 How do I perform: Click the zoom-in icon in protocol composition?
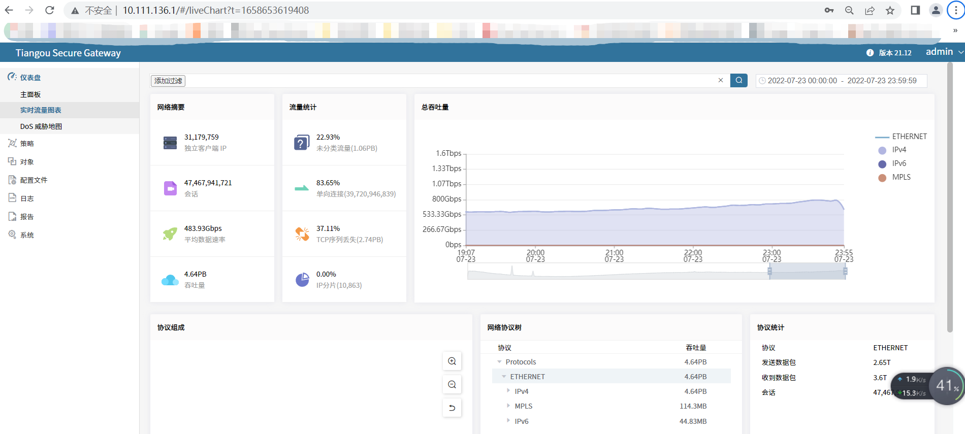[x=452, y=361]
